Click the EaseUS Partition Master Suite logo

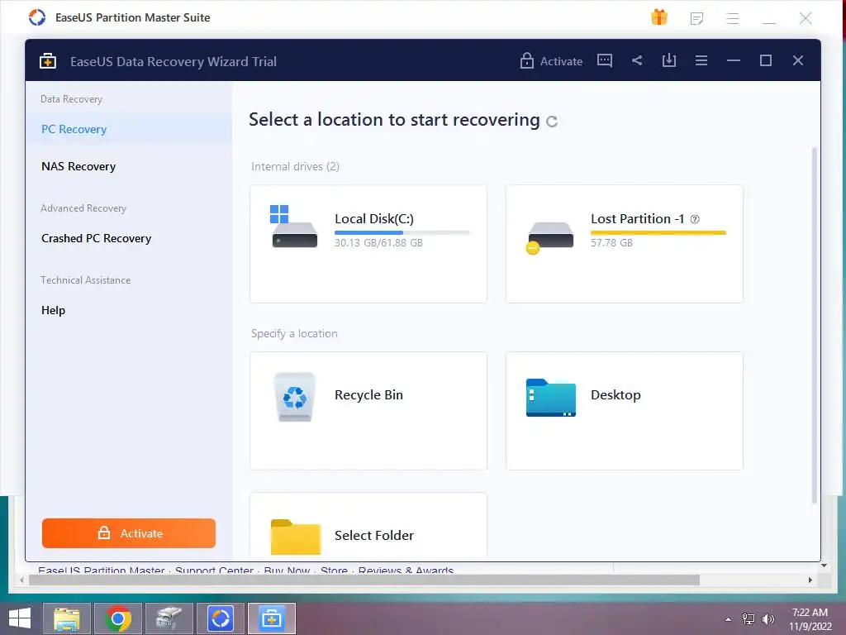[x=36, y=17]
